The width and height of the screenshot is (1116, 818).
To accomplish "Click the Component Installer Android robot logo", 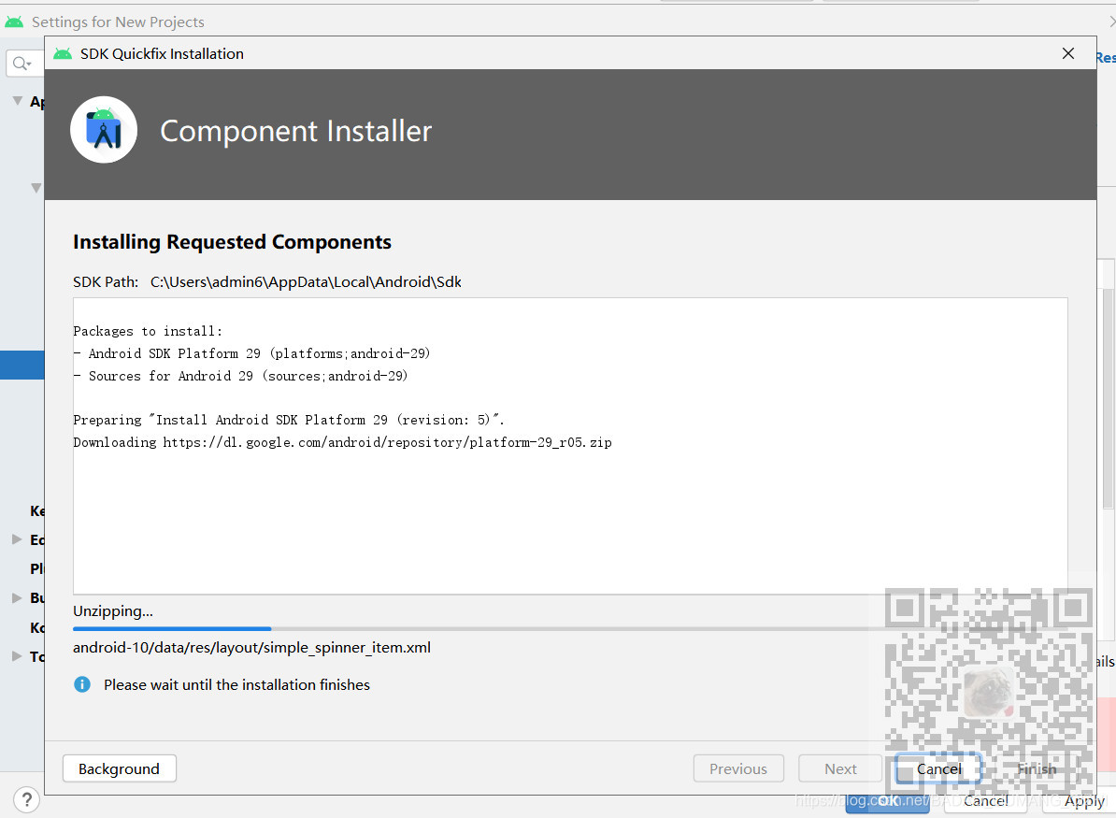I will [103, 130].
